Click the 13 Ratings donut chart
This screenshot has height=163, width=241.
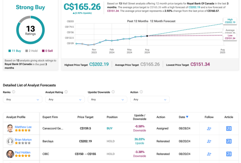[x=30, y=30]
